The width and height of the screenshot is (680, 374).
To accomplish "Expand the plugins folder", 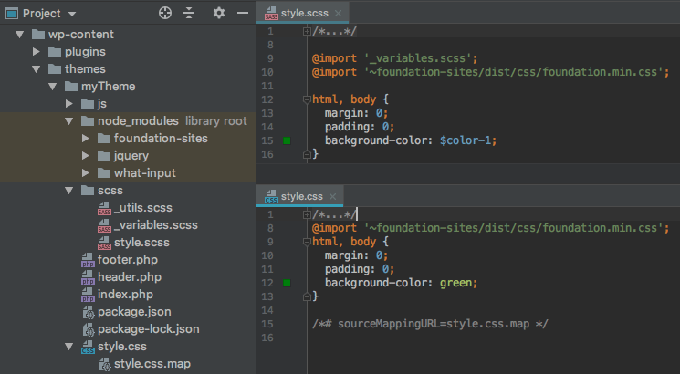I will (x=37, y=52).
